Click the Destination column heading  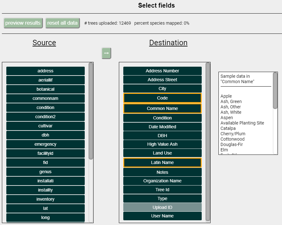point(168,43)
